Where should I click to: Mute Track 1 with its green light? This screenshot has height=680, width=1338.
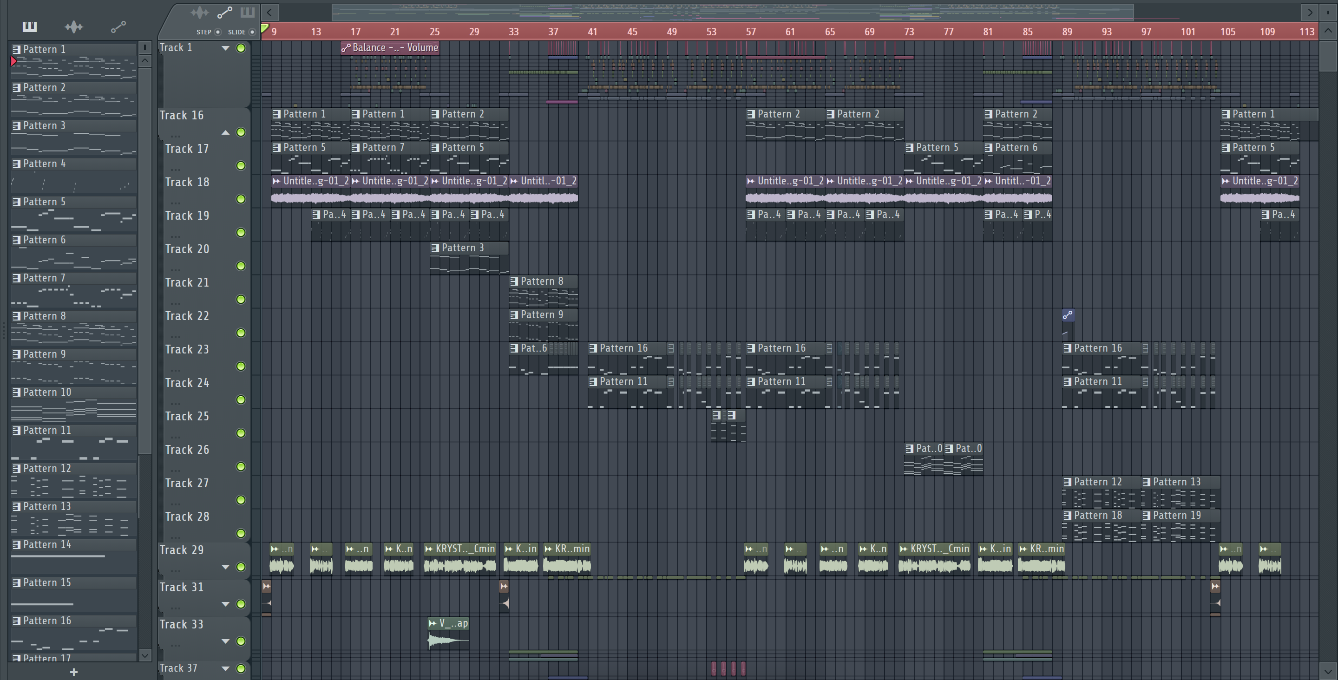pyautogui.click(x=241, y=48)
